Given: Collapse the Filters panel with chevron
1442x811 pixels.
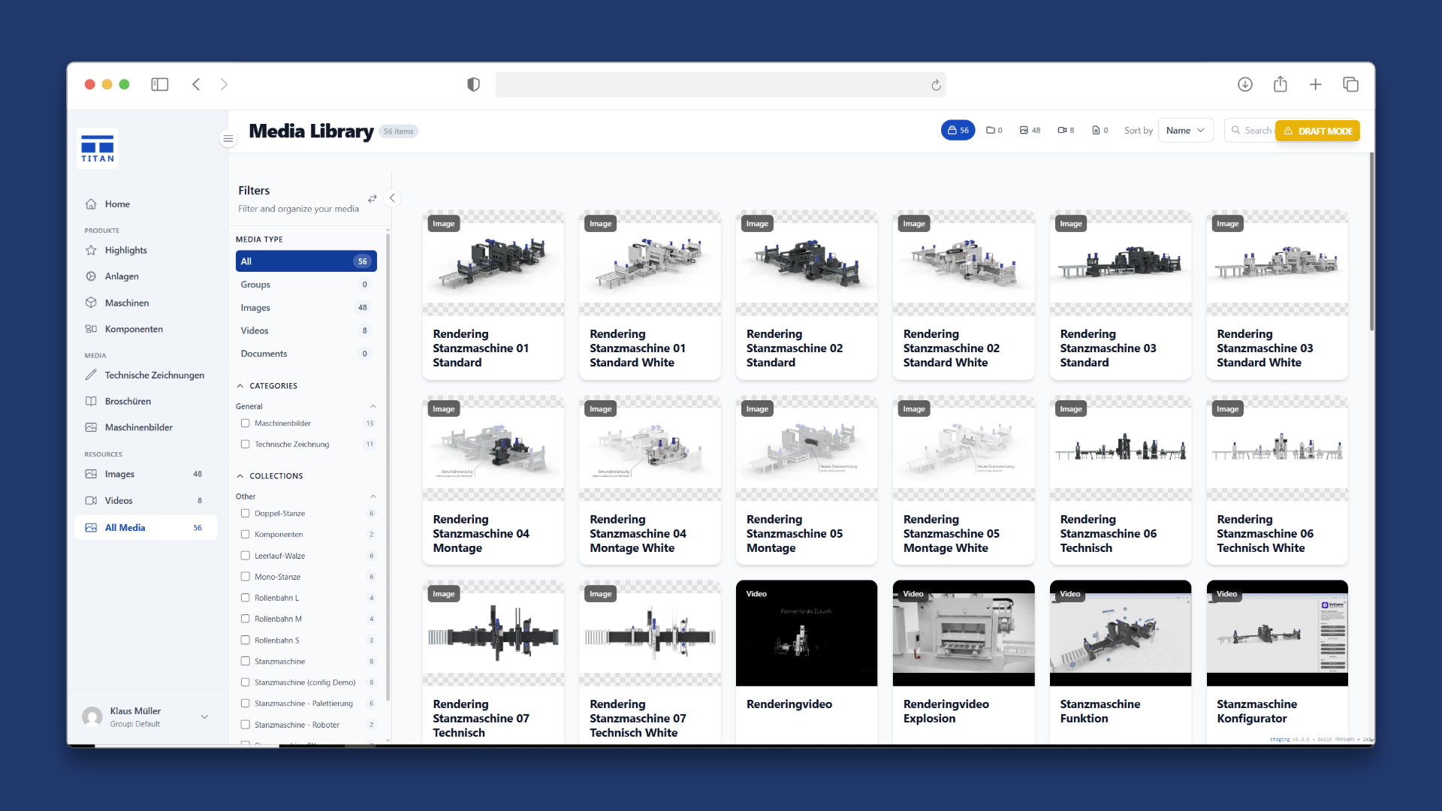Looking at the screenshot, I should click(x=392, y=198).
